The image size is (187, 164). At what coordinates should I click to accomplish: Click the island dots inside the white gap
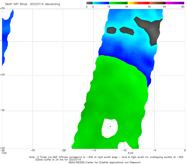point(109,127)
